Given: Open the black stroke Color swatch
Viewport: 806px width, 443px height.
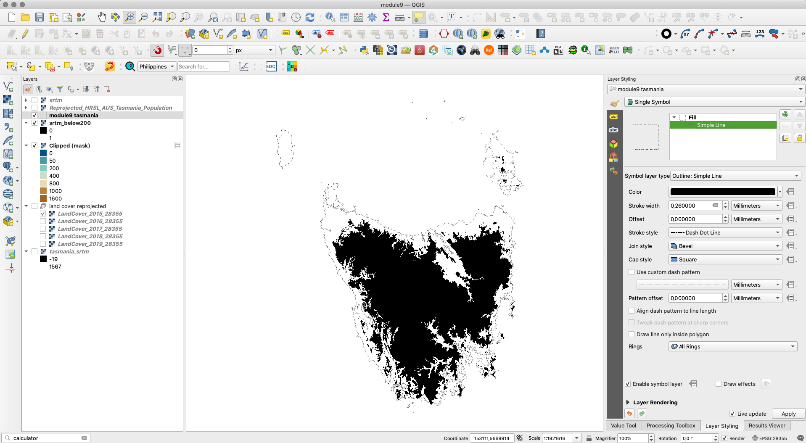Looking at the screenshot, I should tap(722, 192).
